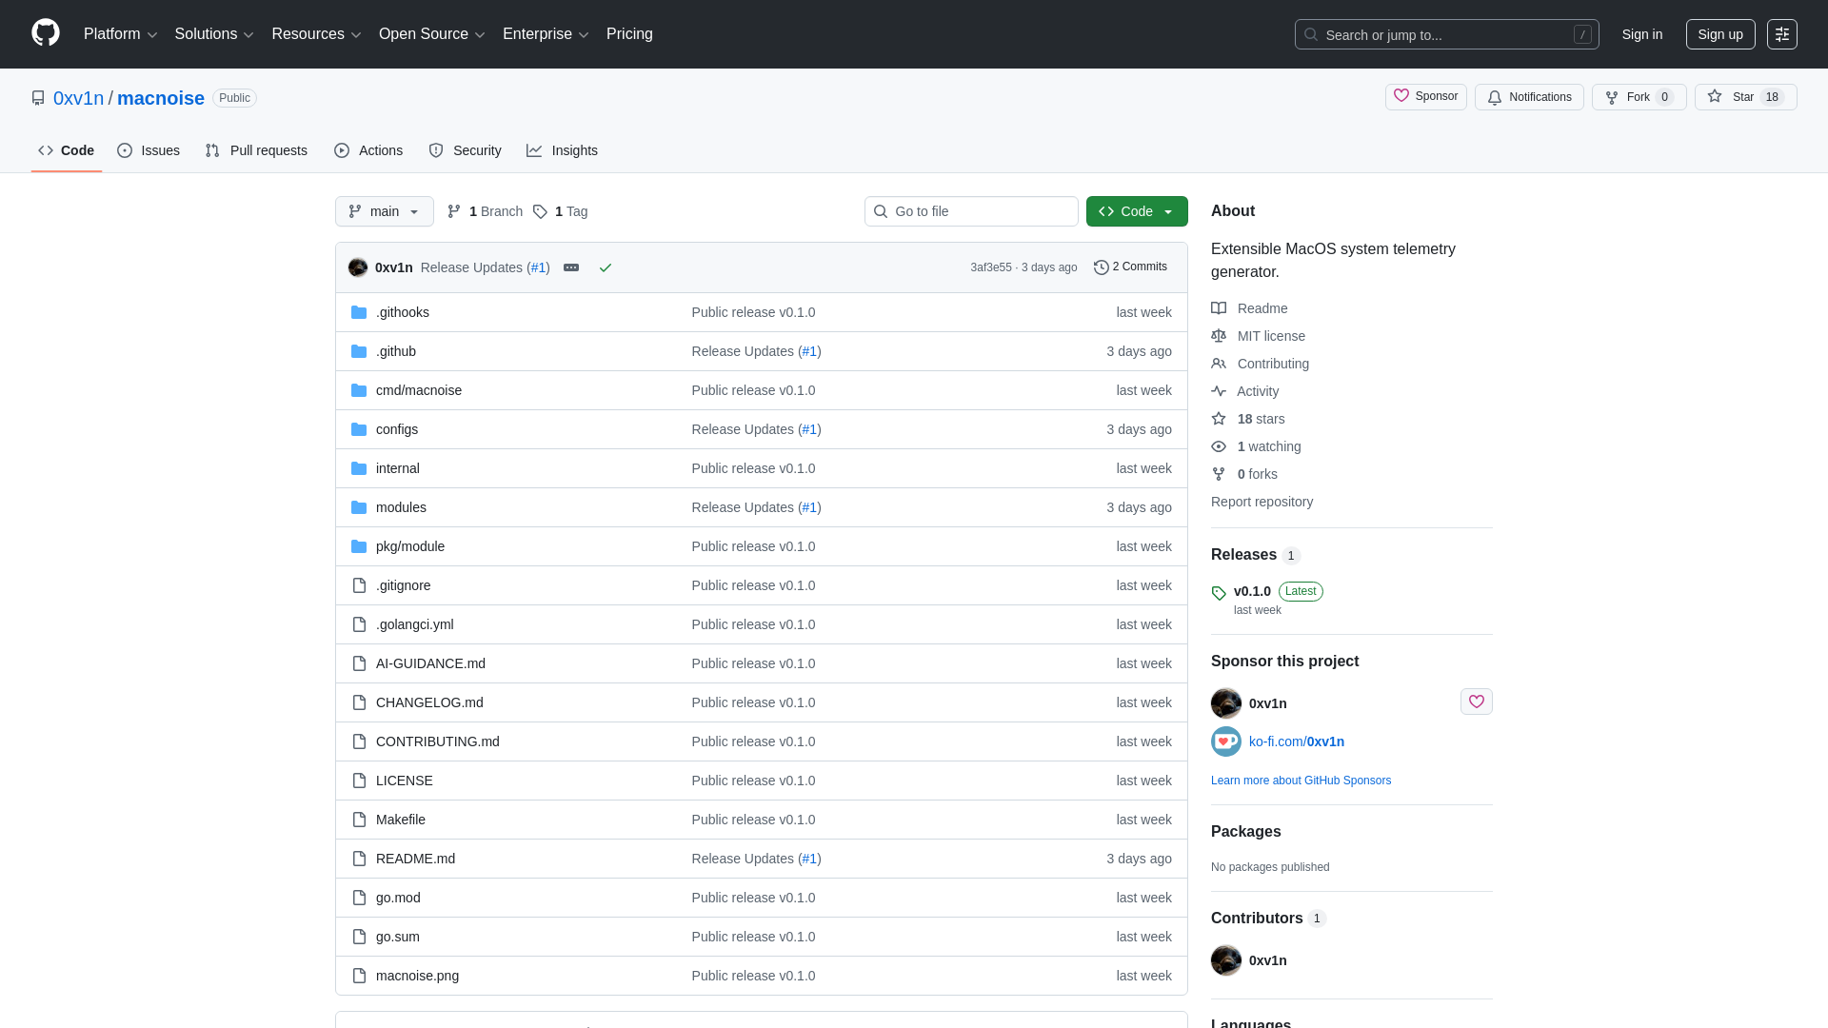
Task: Enable notifications for this repository
Action: 1528,97
